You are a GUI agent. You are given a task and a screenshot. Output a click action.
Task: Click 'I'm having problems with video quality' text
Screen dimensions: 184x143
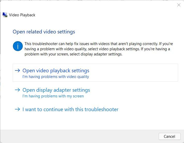coord(56,77)
